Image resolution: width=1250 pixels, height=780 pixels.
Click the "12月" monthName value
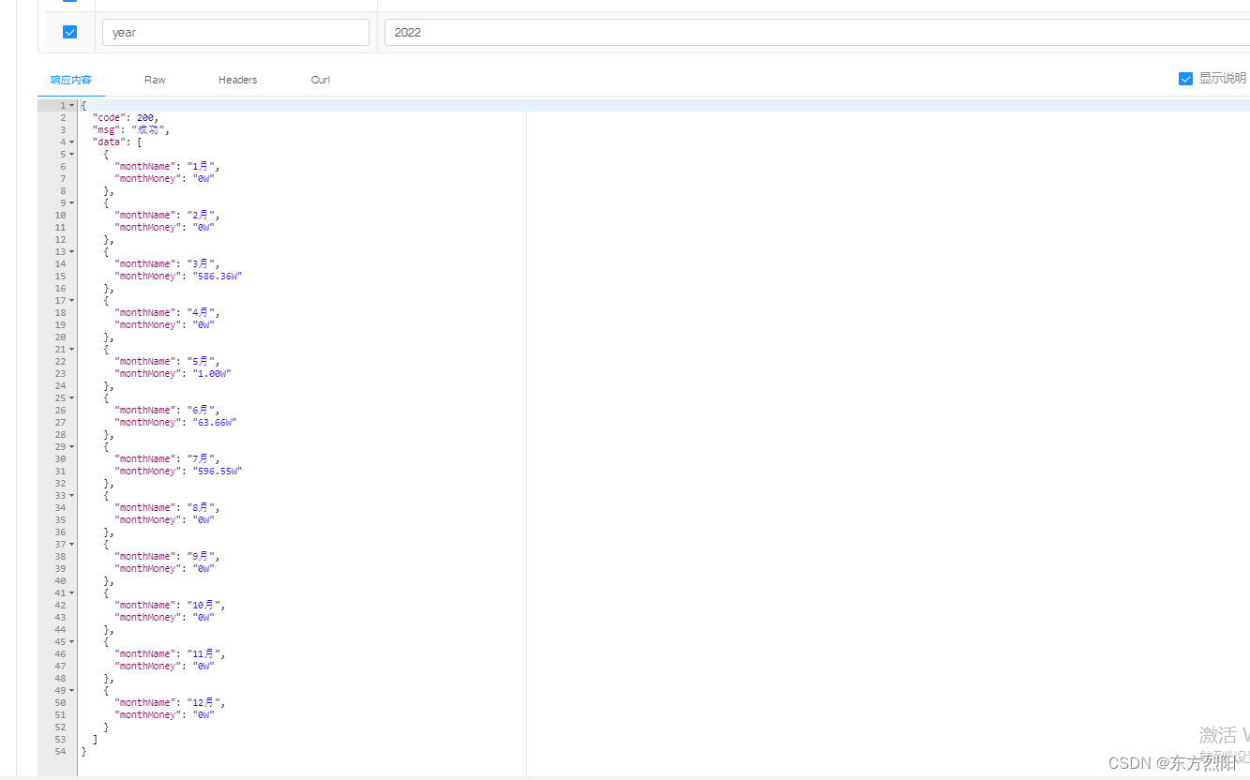(203, 702)
